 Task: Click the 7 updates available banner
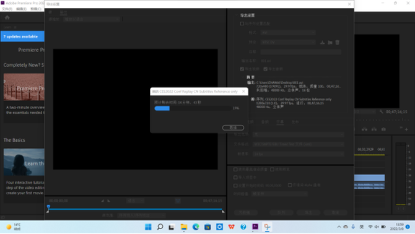pos(22,37)
